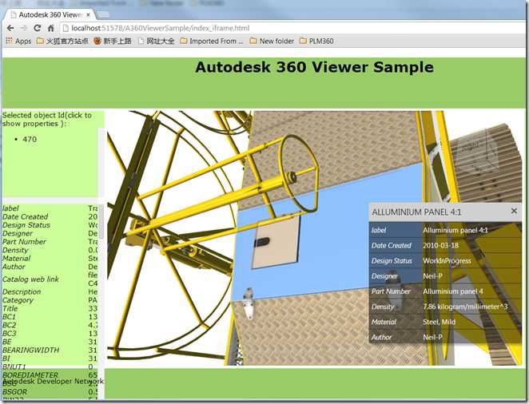This screenshot has width=529, height=404.
Task: Click the browser forward arrow
Action: coord(23,28)
